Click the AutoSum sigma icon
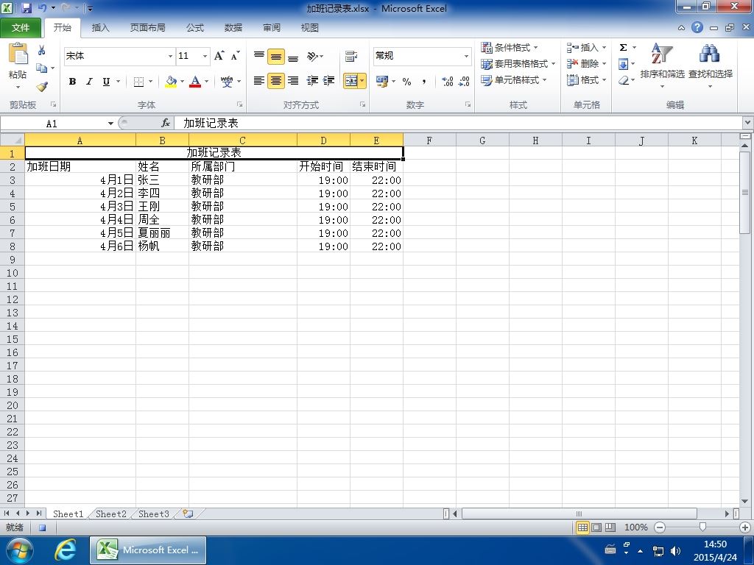754x565 pixels. [x=623, y=48]
